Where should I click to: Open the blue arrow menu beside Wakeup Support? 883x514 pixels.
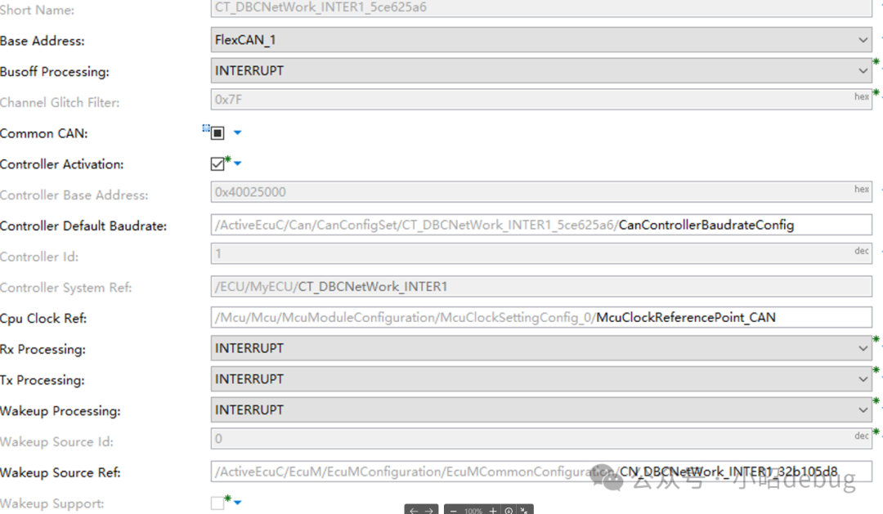pyautogui.click(x=238, y=503)
